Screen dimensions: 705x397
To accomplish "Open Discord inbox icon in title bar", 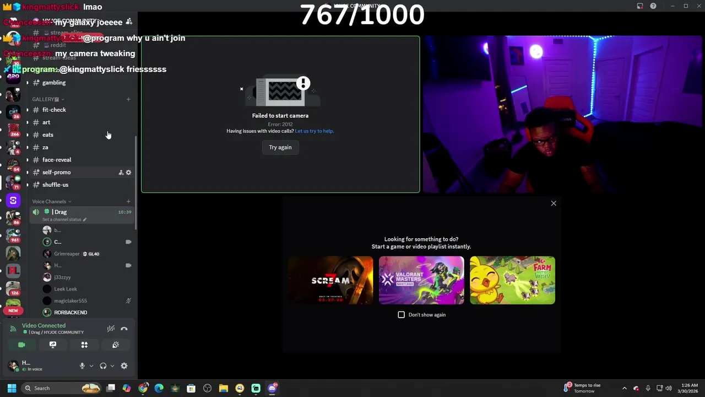I will pyautogui.click(x=640, y=6).
